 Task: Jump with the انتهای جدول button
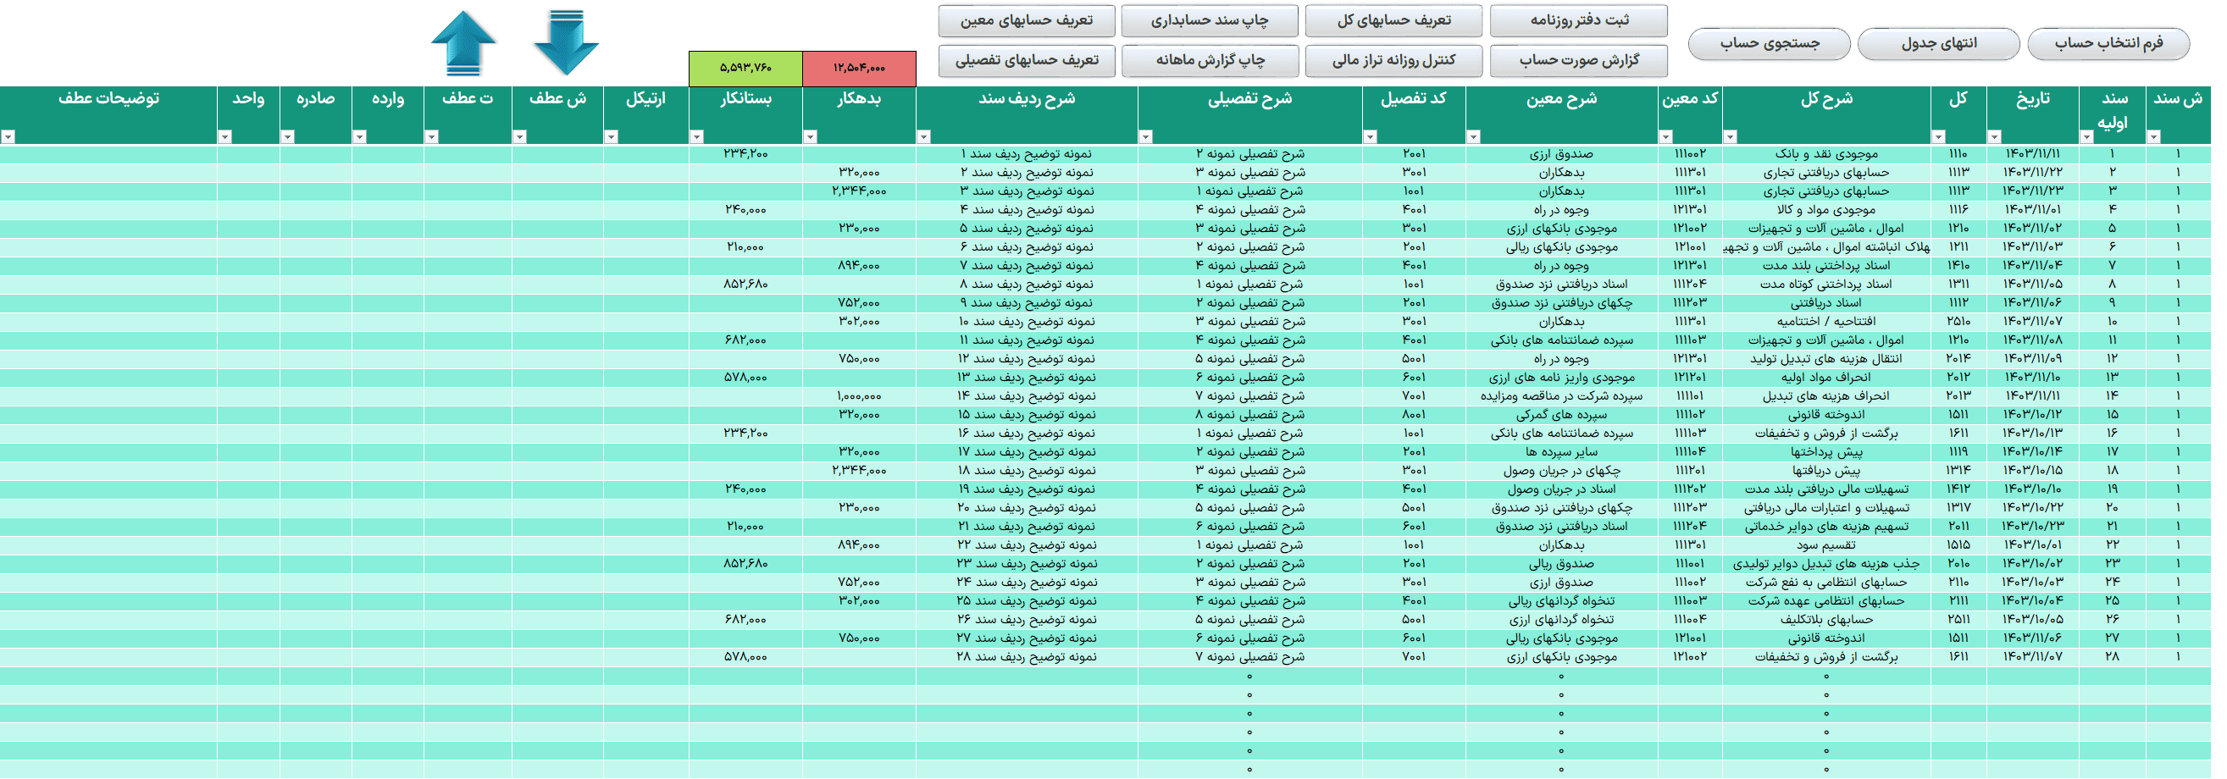tap(1938, 44)
